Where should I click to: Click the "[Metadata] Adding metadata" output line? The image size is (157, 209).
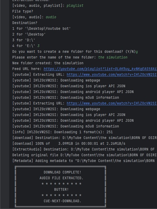pyautogui.click(x=84, y=161)
